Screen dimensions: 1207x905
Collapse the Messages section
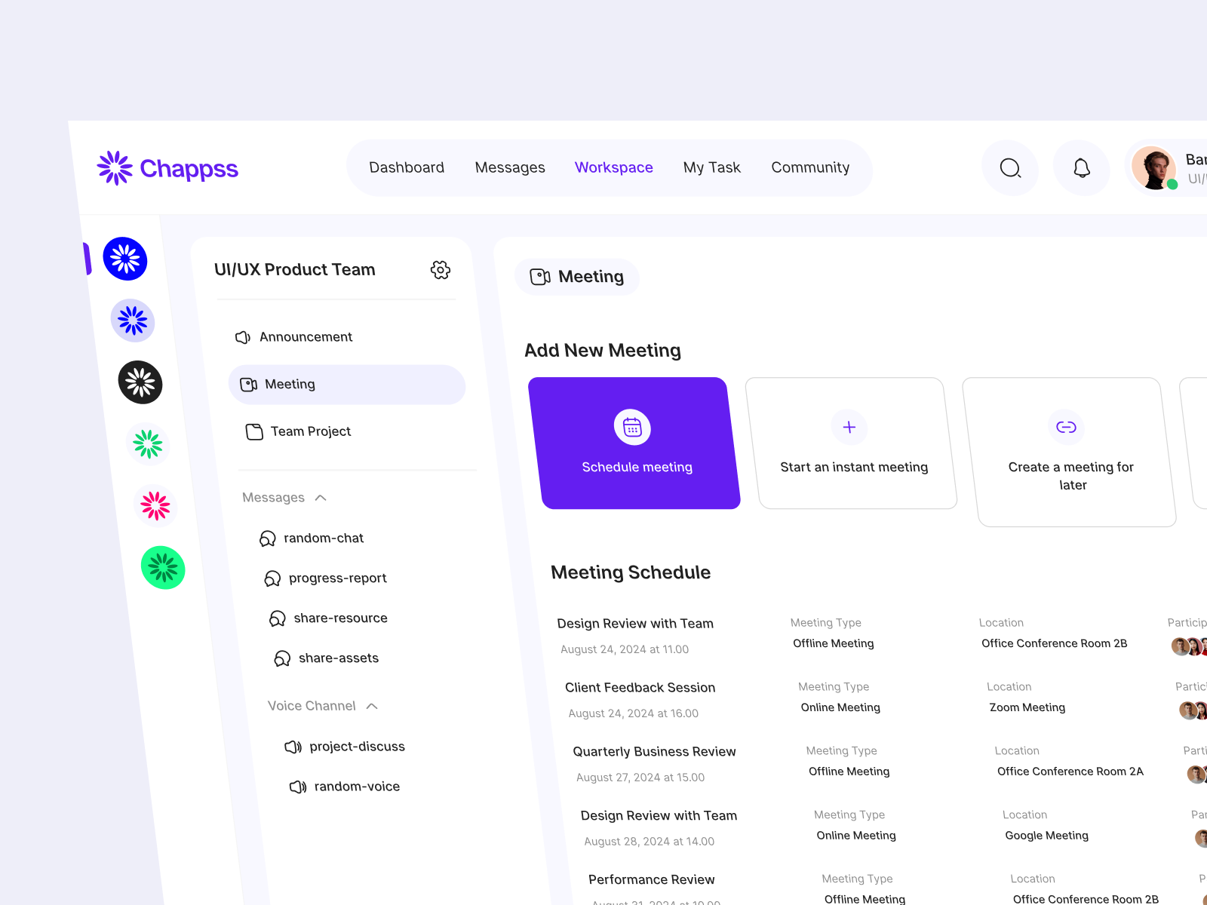[x=320, y=497]
